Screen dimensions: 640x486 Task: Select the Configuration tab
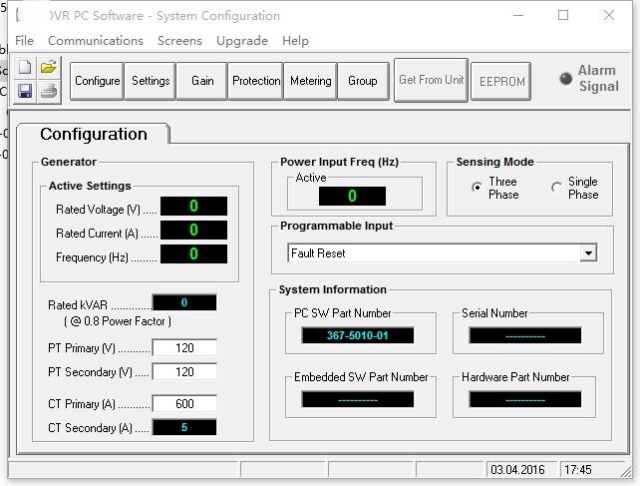[94, 134]
